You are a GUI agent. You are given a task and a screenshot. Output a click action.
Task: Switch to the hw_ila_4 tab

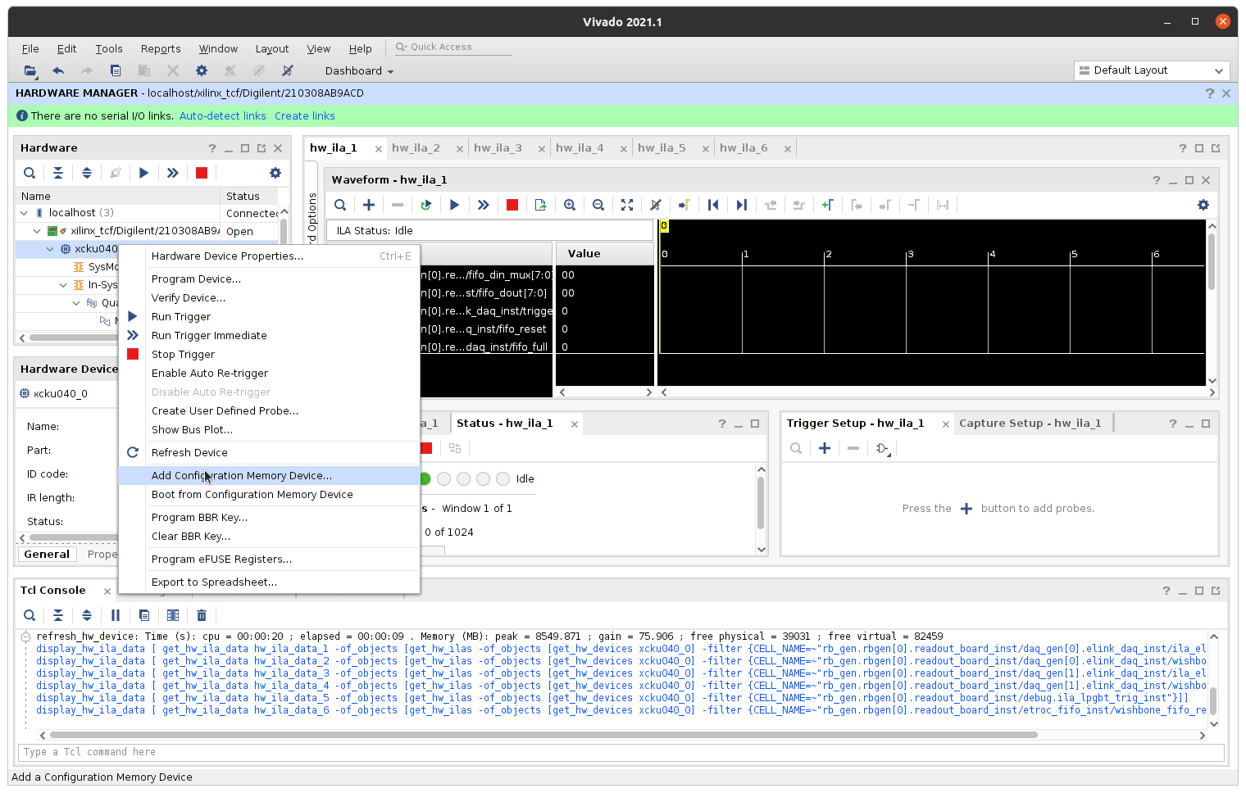coord(580,148)
